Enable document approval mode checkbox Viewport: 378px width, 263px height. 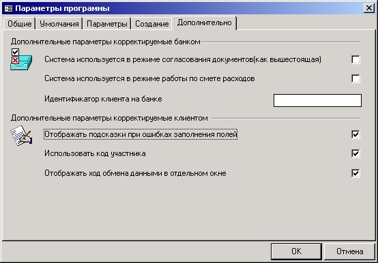click(x=355, y=59)
